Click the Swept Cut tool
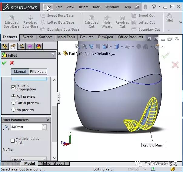Image resolution: width=183 pixels, height=172 pixels. [x=143, y=15]
